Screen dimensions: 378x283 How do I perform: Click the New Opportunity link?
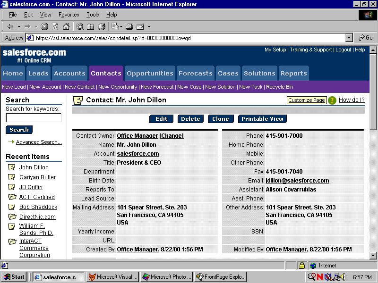point(118,87)
